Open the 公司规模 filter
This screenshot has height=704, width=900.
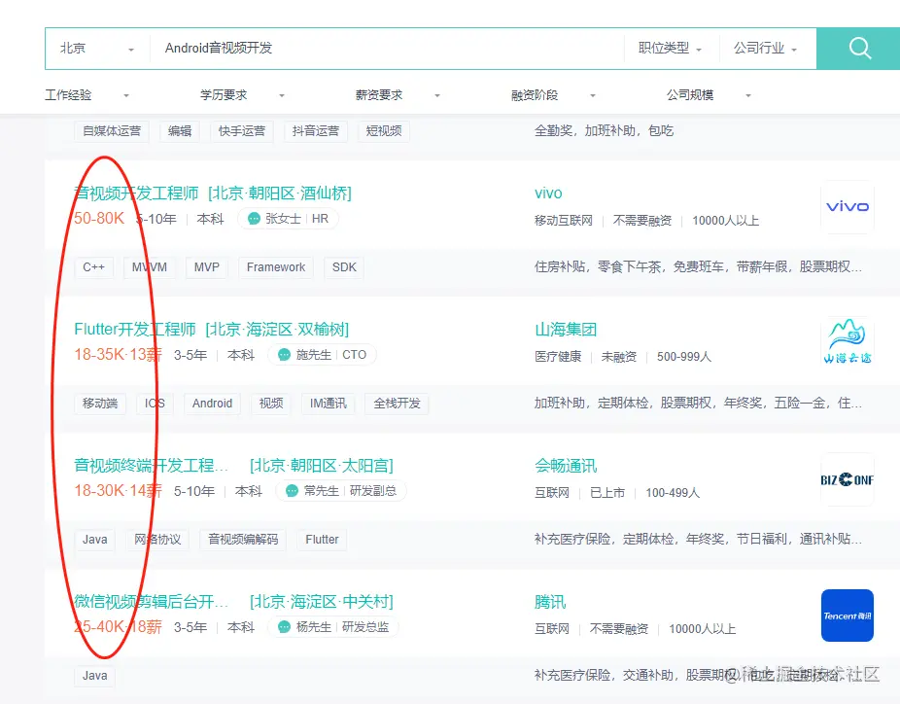[x=709, y=95]
